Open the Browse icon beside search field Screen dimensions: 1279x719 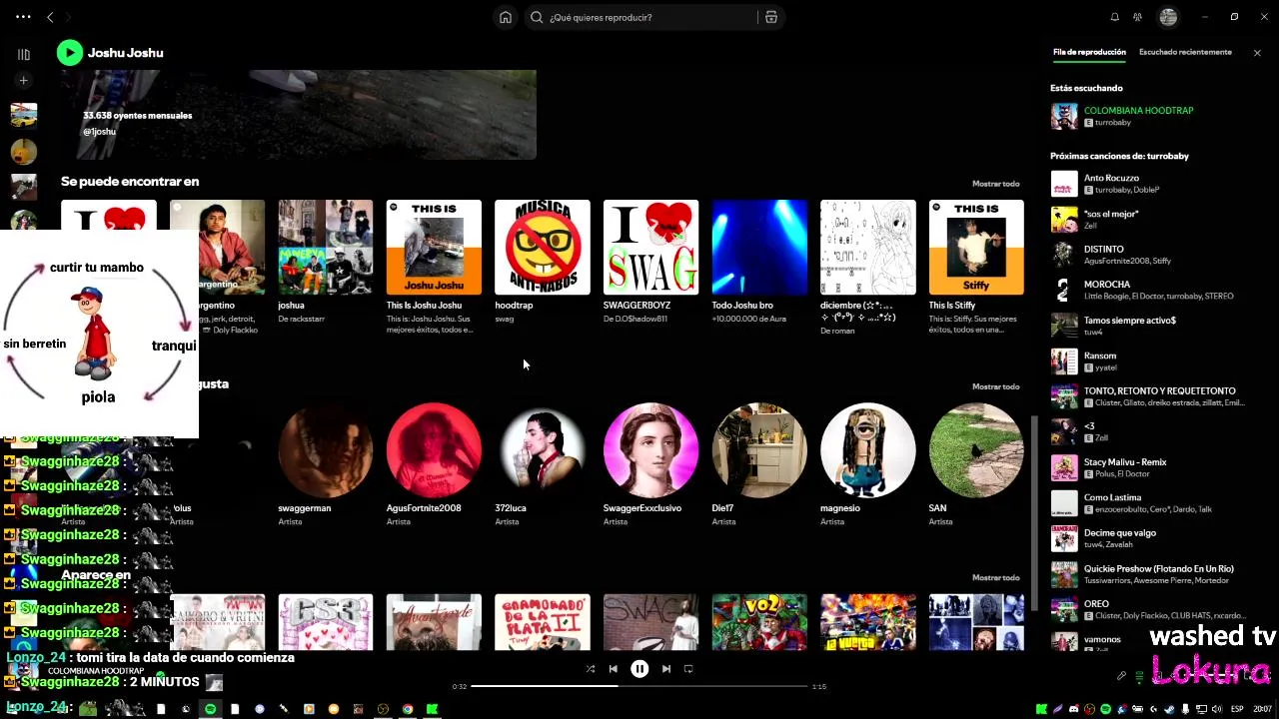pos(771,17)
